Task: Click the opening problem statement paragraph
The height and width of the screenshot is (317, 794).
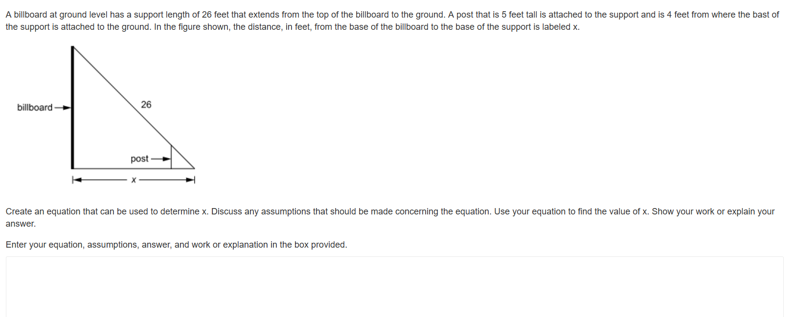Action: (392, 21)
